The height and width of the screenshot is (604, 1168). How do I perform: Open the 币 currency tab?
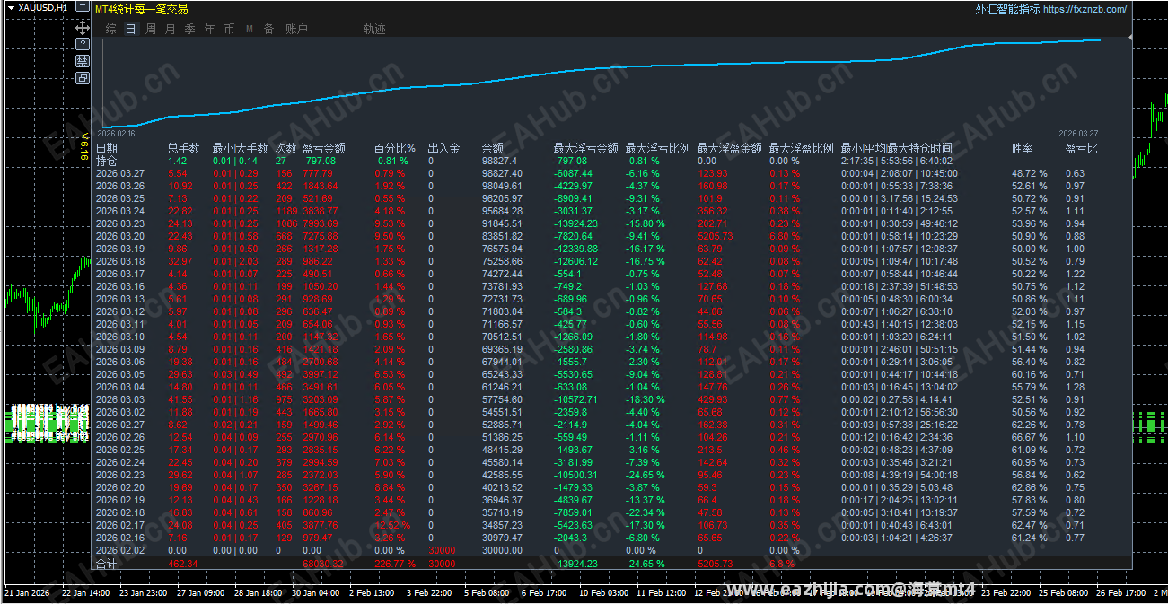pyautogui.click(x=229, y=29)
